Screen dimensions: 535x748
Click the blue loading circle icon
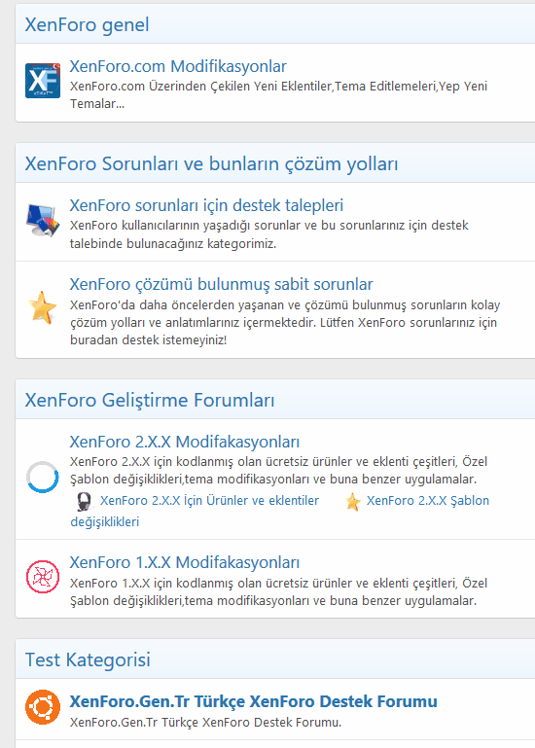(43, 477)
